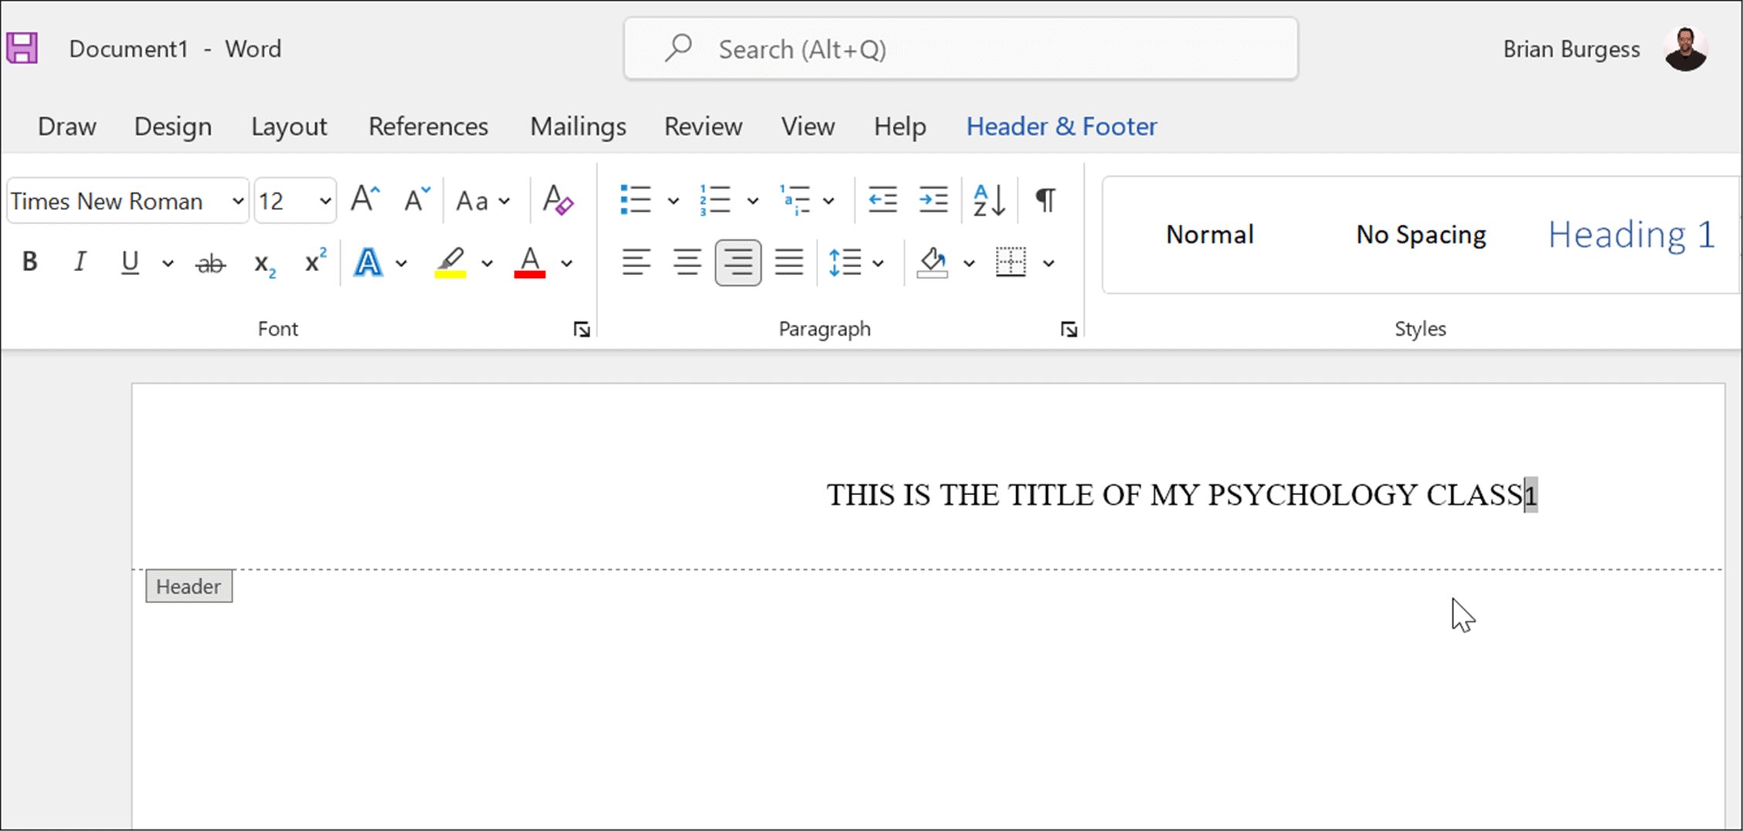Toggle paragraph marks visibility

click(1045, 199)
